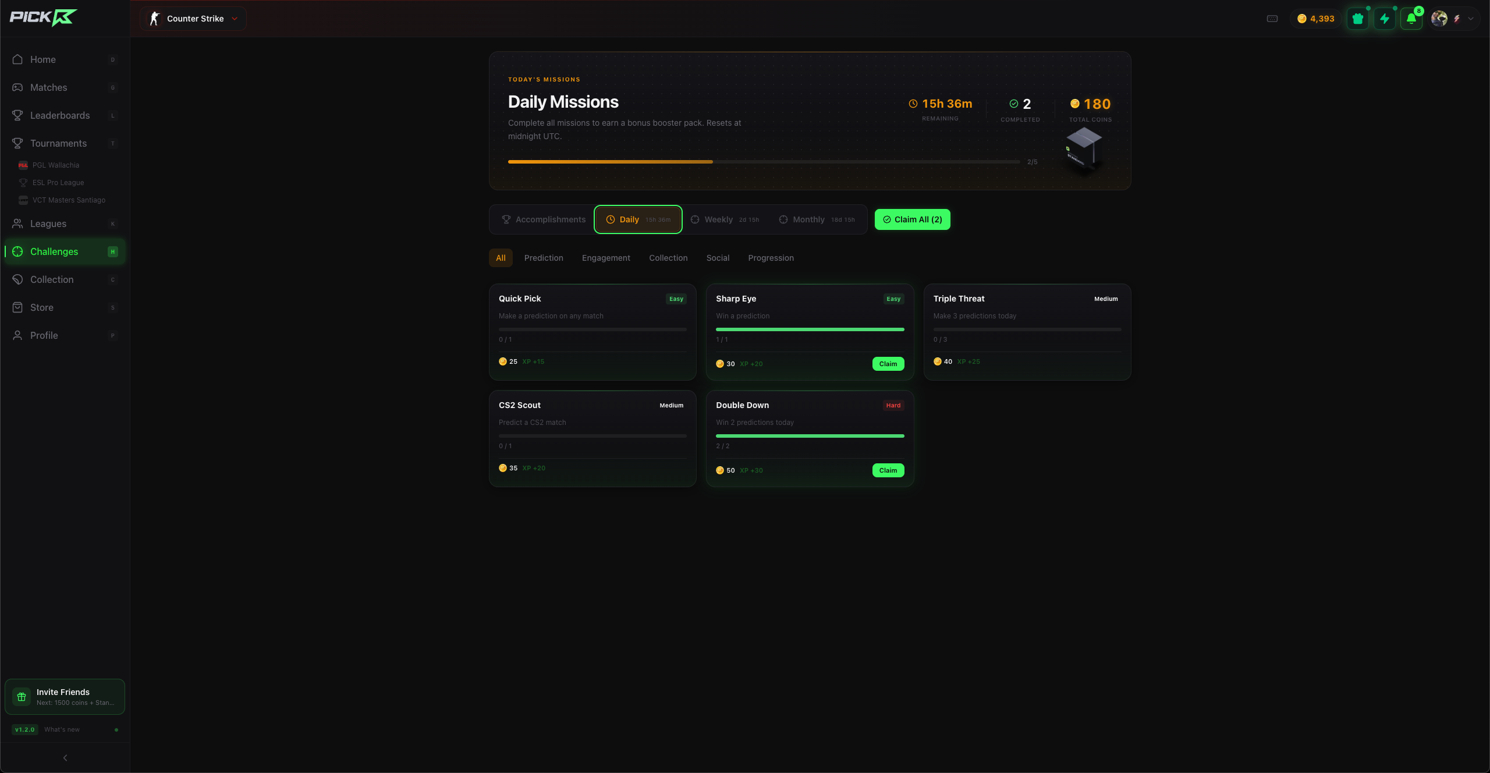This screenshot has width=1490, height=773.
Task: Filter missions by Social category
Action: tap(718, 258)
